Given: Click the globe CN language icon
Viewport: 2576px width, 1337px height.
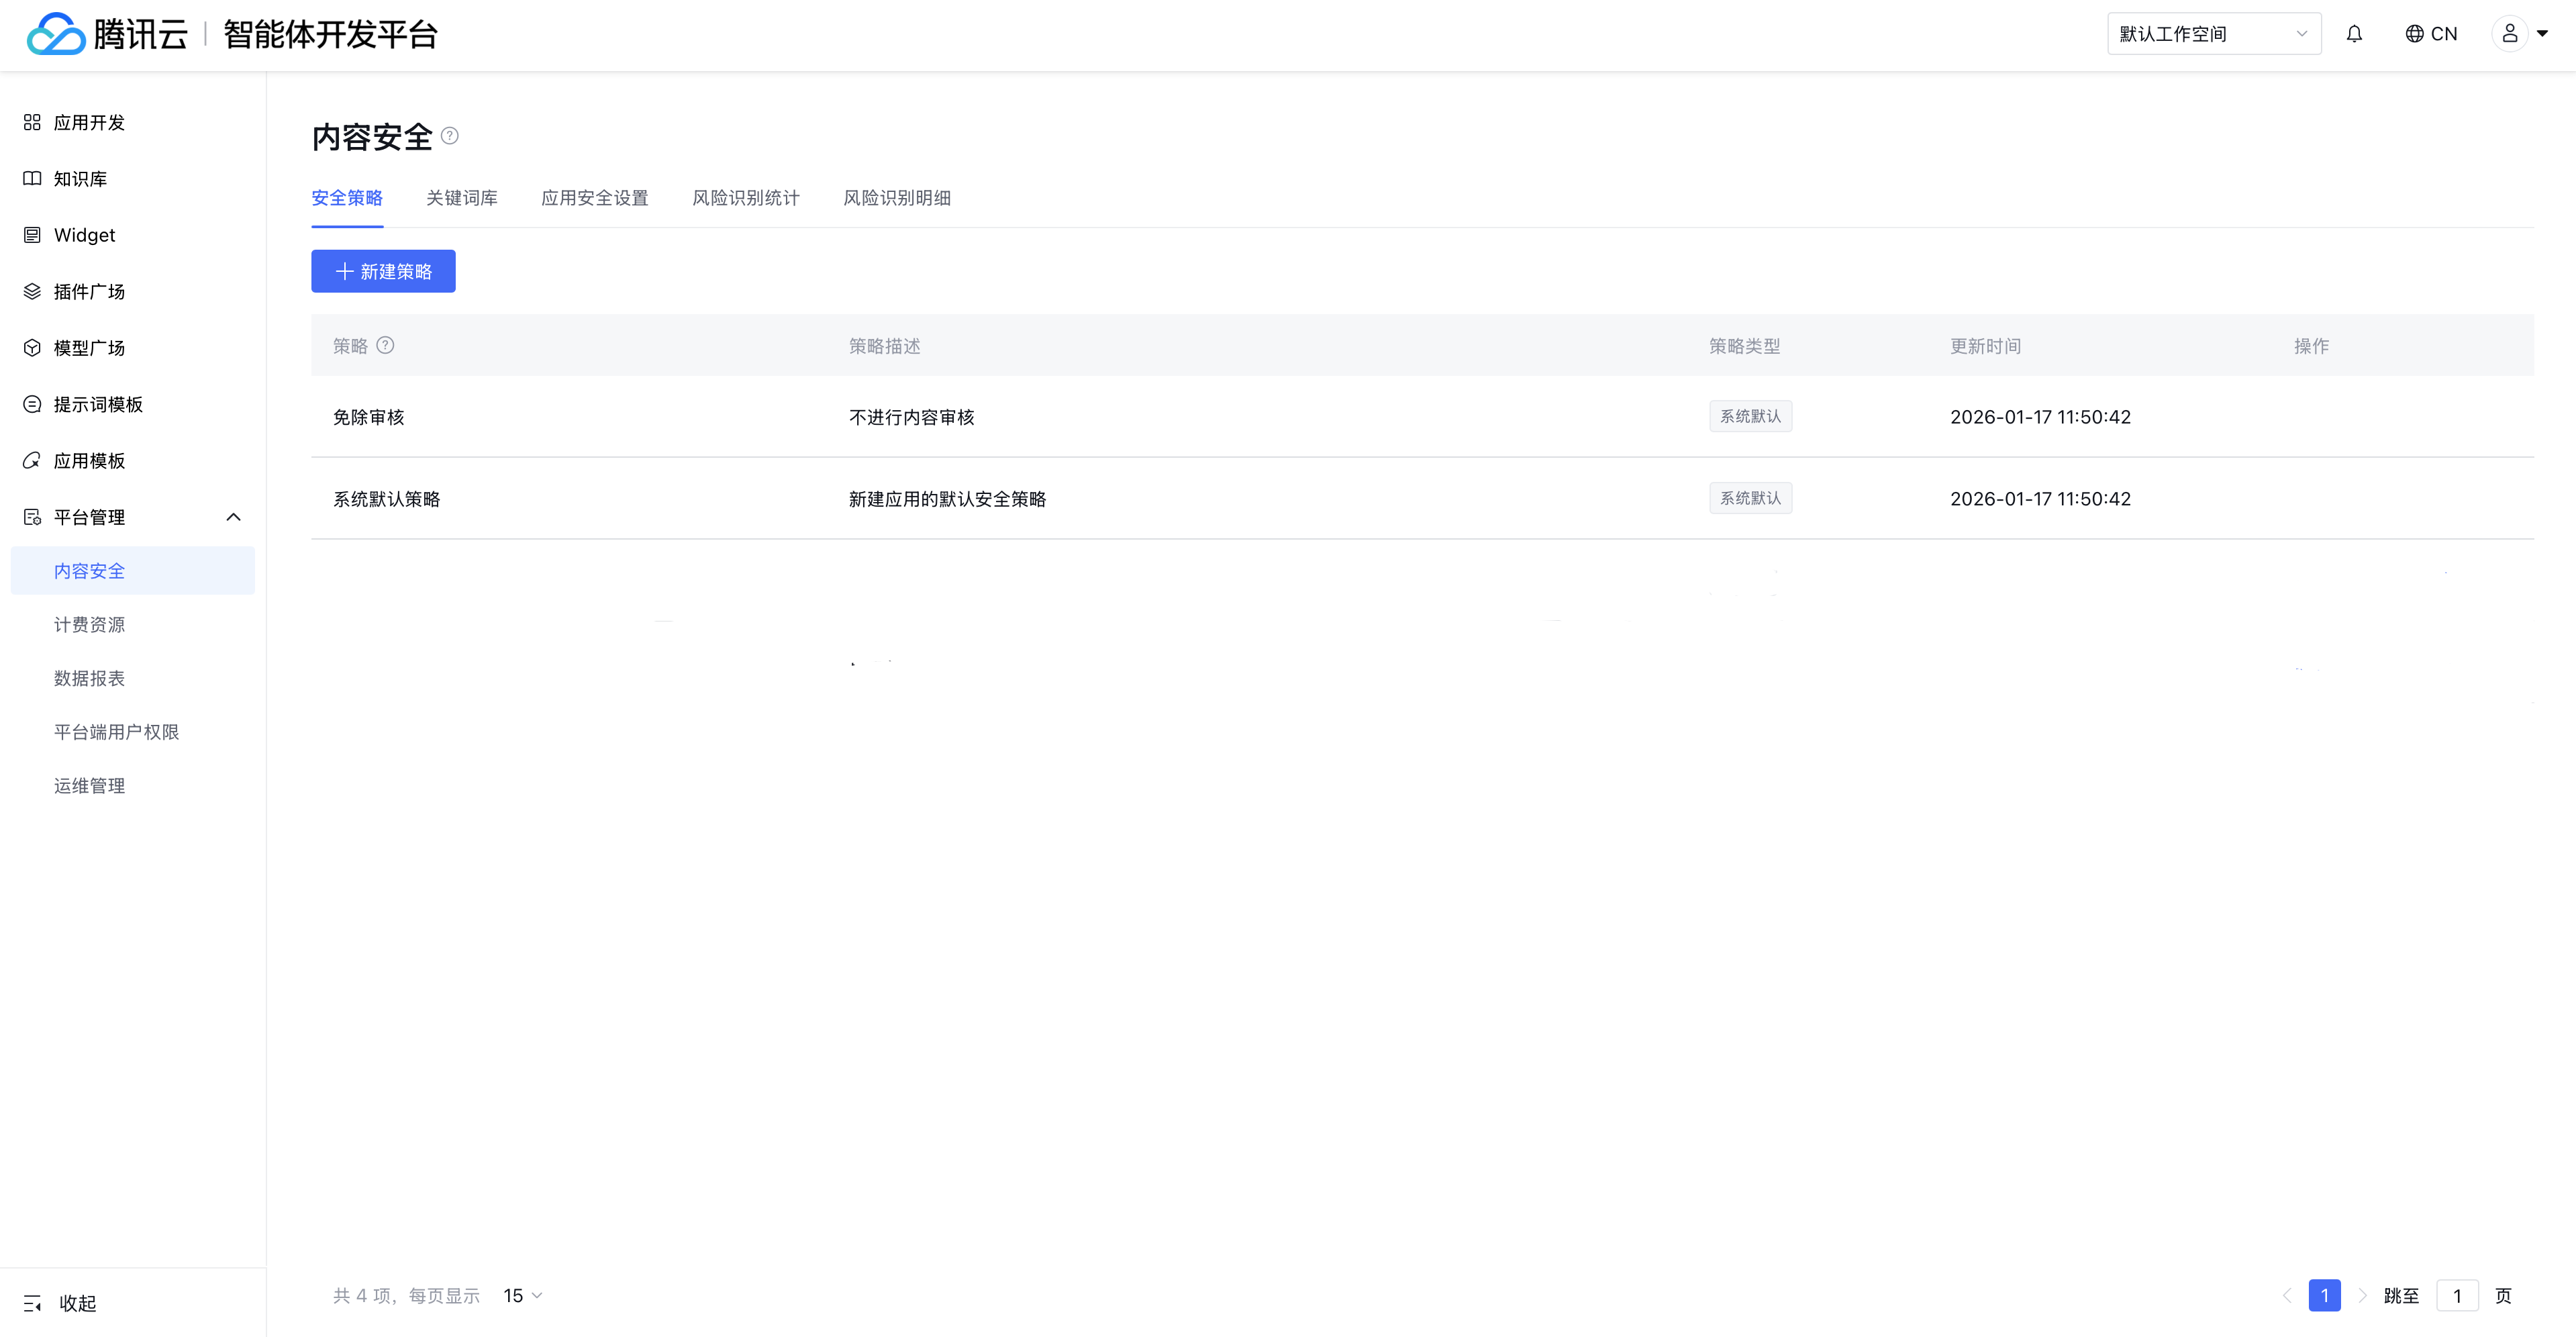Looking at the screenshot, I should [x=2430, y=34].
